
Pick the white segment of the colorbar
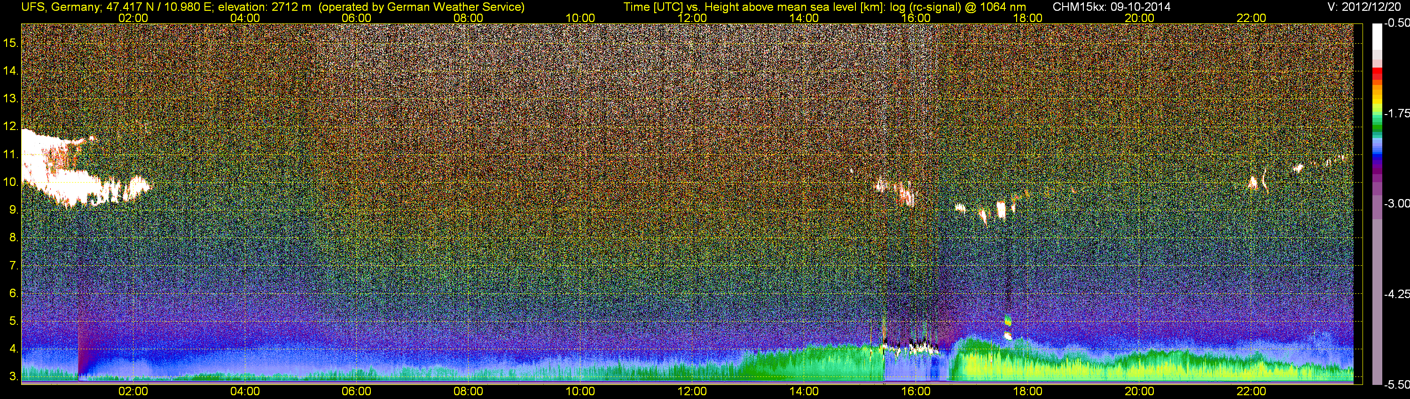coord(1377,37)
